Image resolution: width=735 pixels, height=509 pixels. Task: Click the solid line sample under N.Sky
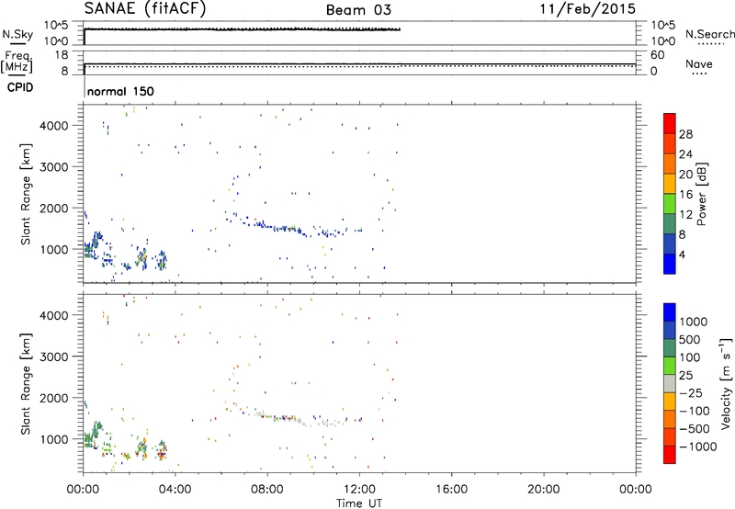click(x=17, y=44)
